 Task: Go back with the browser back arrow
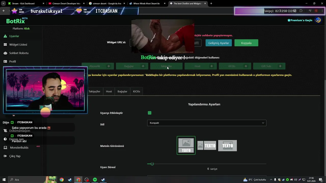(4, 11)
